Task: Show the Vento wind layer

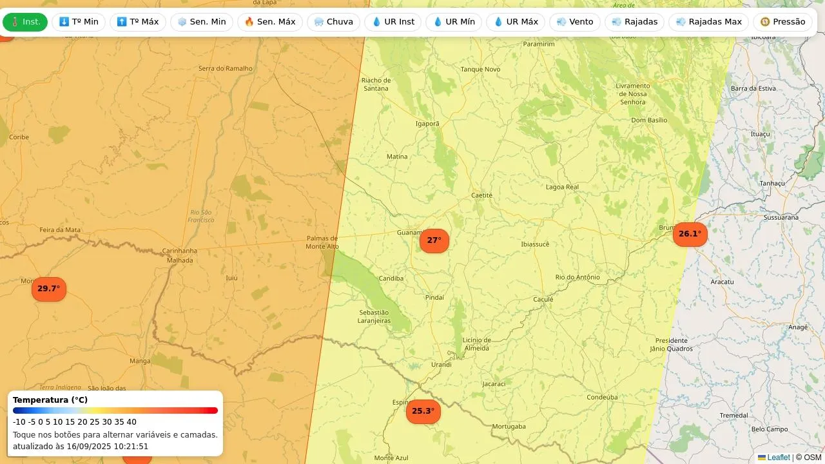Action: (575, 22)
